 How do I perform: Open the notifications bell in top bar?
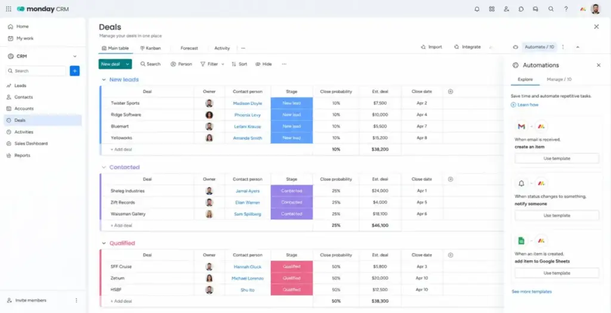pos(477,9)
